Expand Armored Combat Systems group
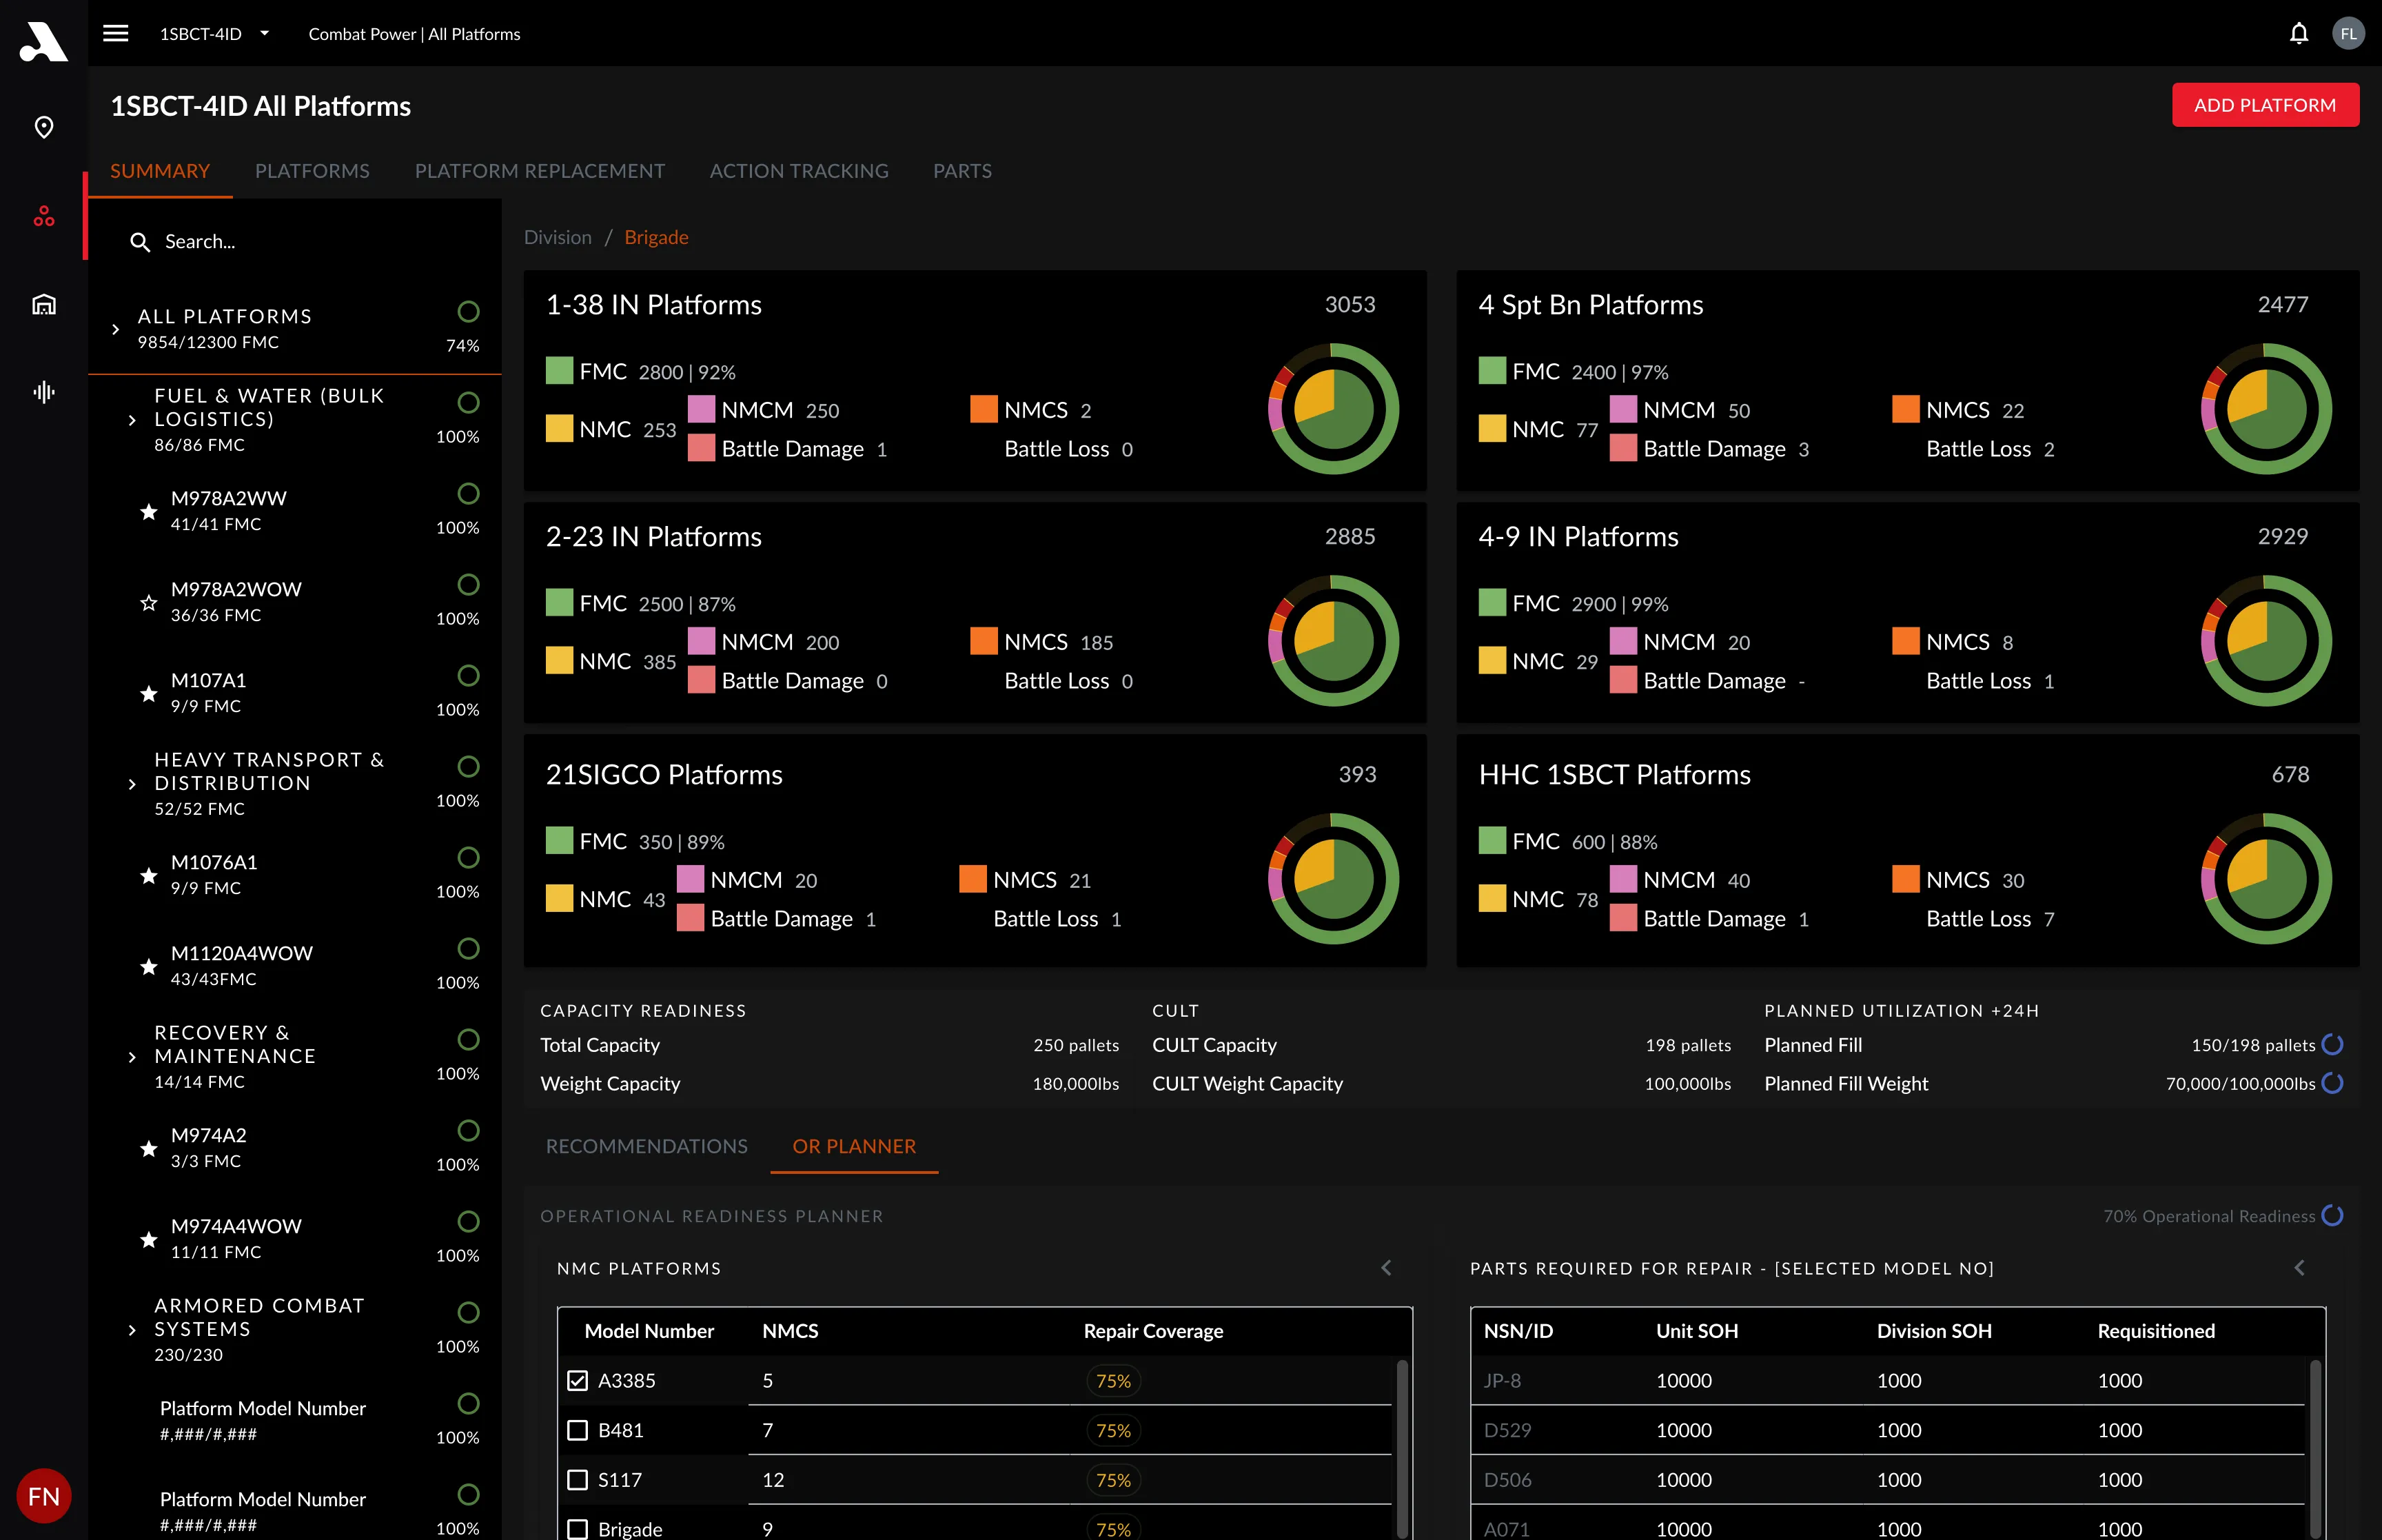The width and height of the screenshot is (2382, 1540). pos(132,1330)
